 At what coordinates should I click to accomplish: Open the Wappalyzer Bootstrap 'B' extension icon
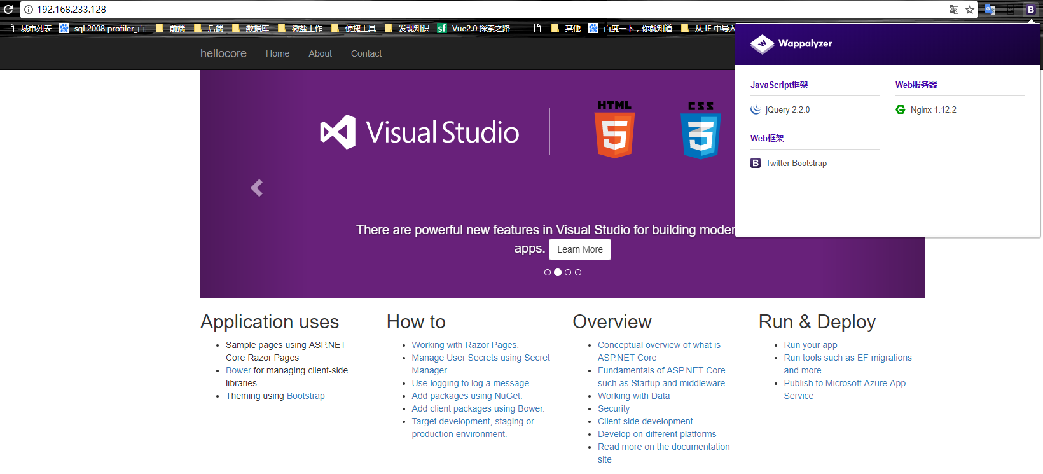click(1031, 10)
